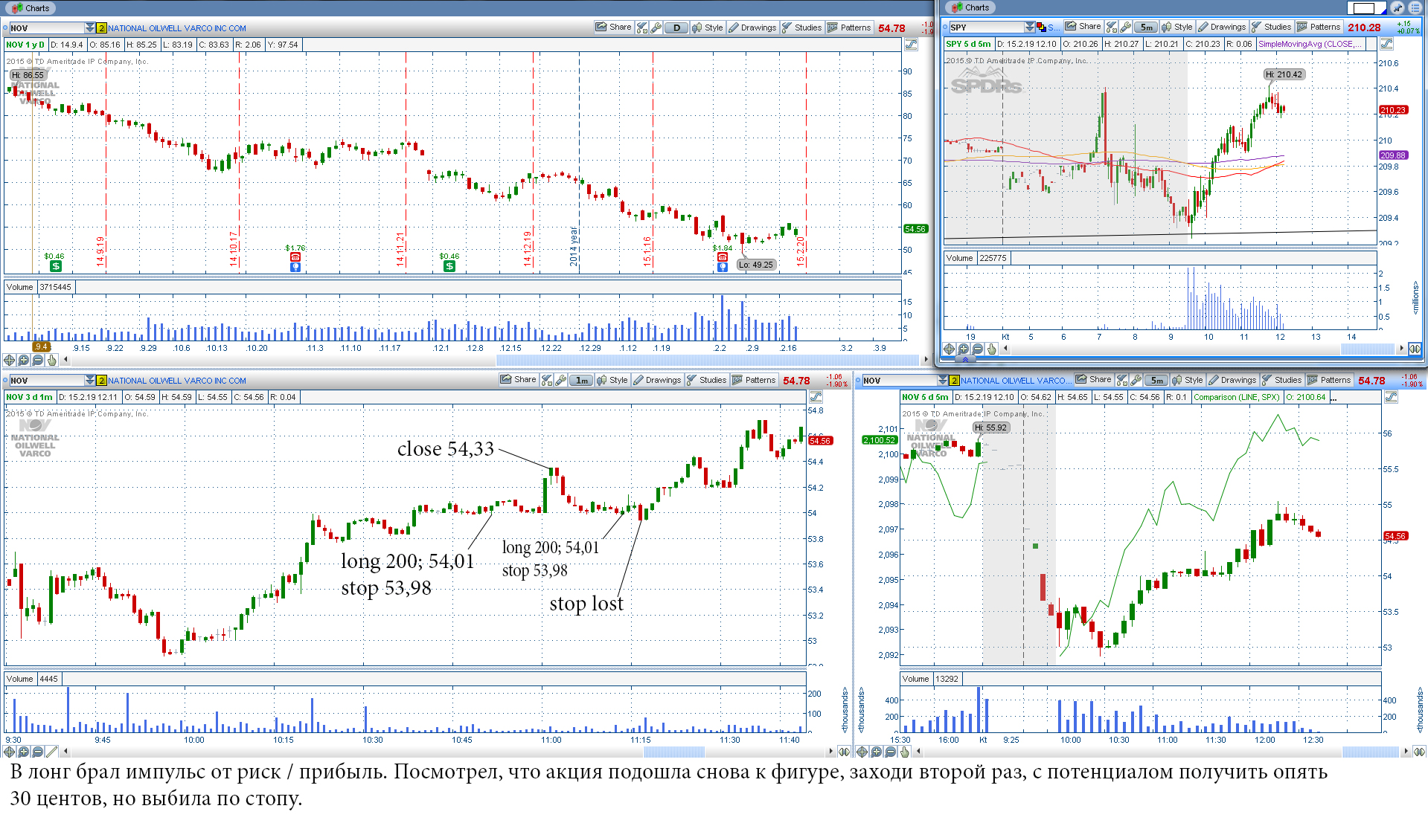
Task: Open Share in the SPY chart
Action: pos(1083,27)
